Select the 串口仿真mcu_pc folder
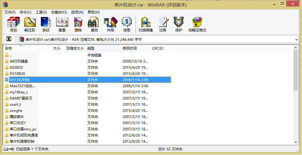The height and width of the screenshot is (155, 302). coord(87,129)
